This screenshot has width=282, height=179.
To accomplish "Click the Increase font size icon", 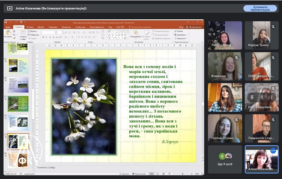I will tap(66, 32).
